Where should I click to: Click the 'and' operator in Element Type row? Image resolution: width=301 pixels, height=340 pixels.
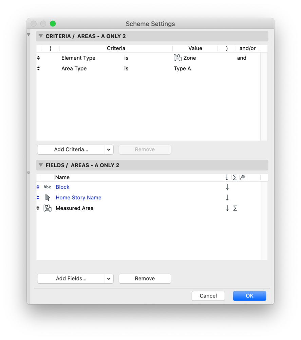(x=242, y=58)
